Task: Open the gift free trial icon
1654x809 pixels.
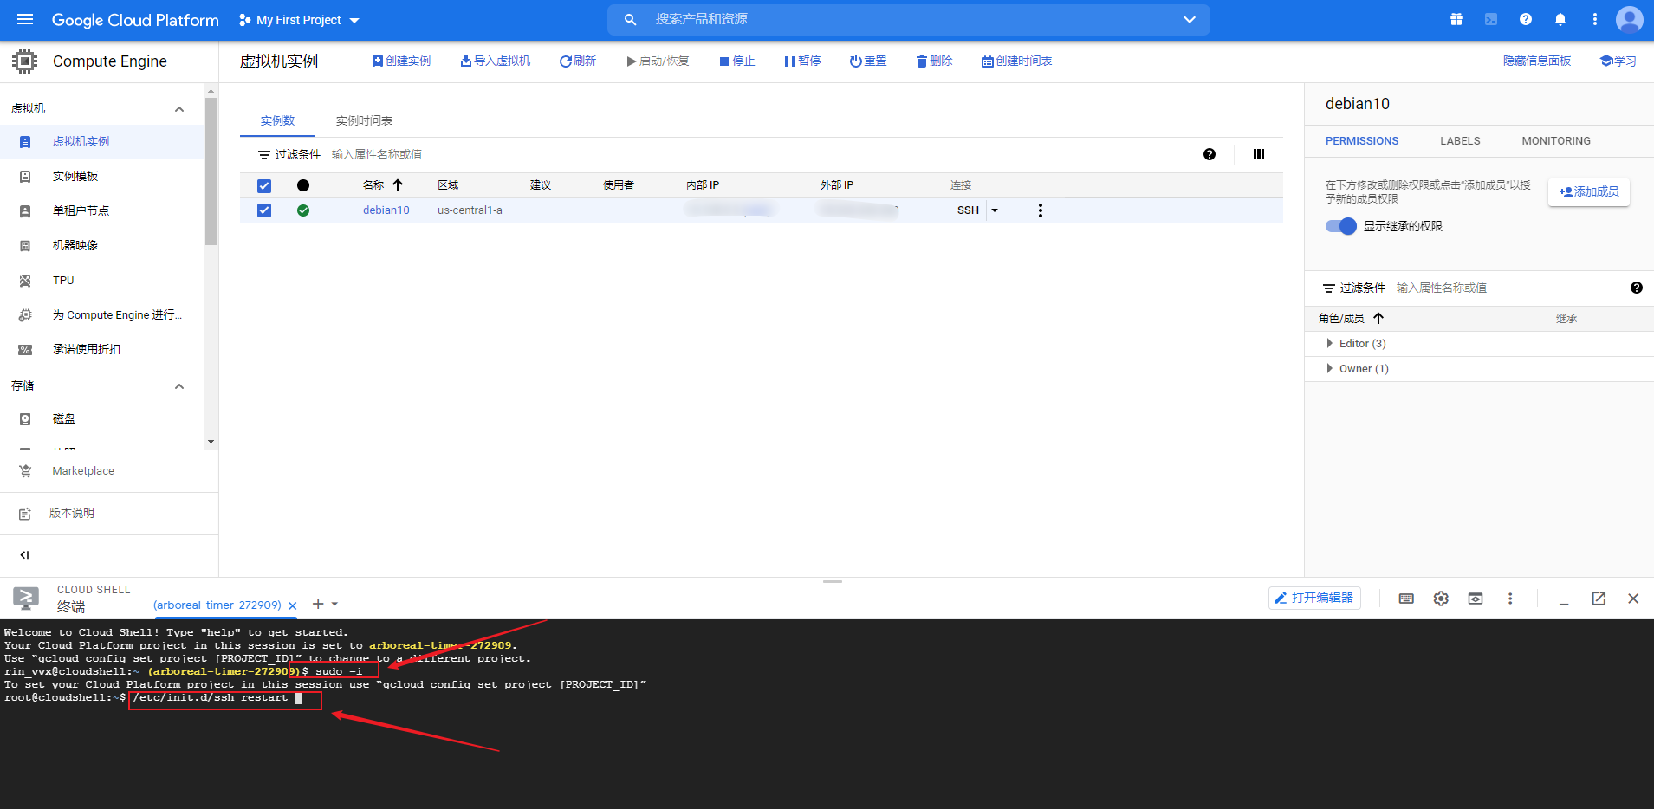Action: (x=1456, y=19)
